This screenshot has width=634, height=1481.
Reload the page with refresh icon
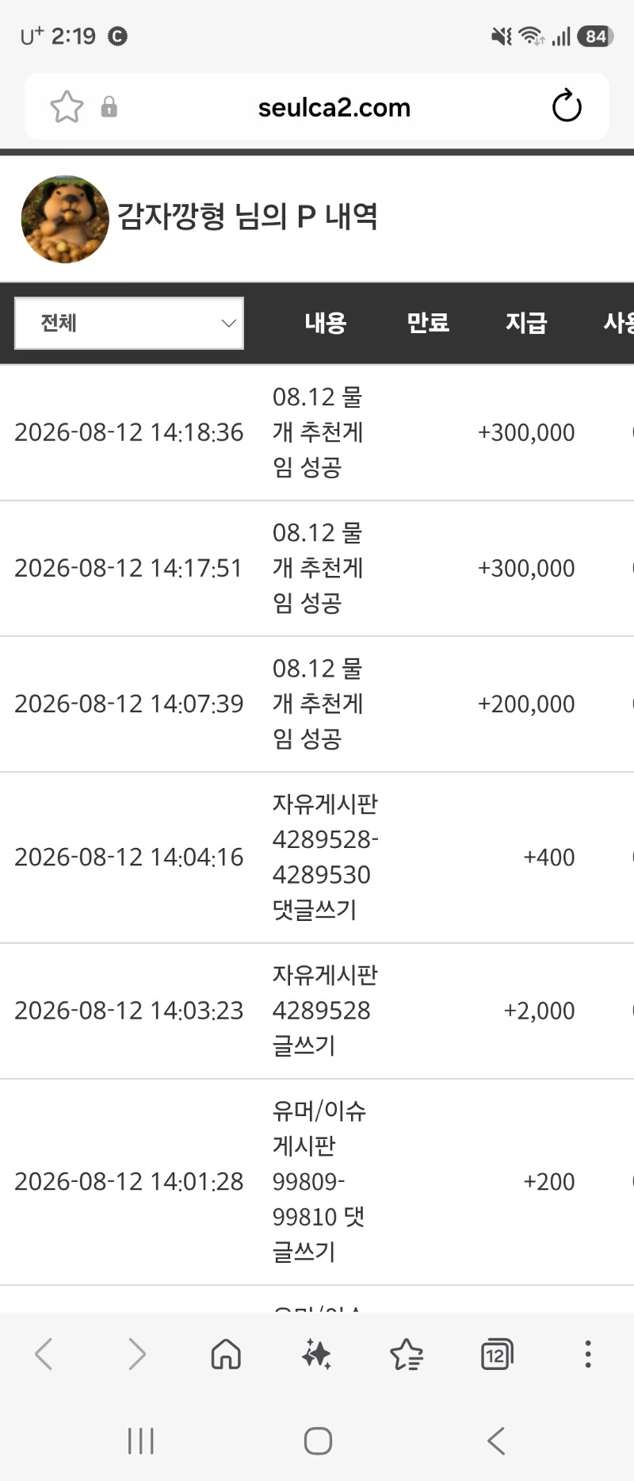pyautogui.click(x=567, y=106)
